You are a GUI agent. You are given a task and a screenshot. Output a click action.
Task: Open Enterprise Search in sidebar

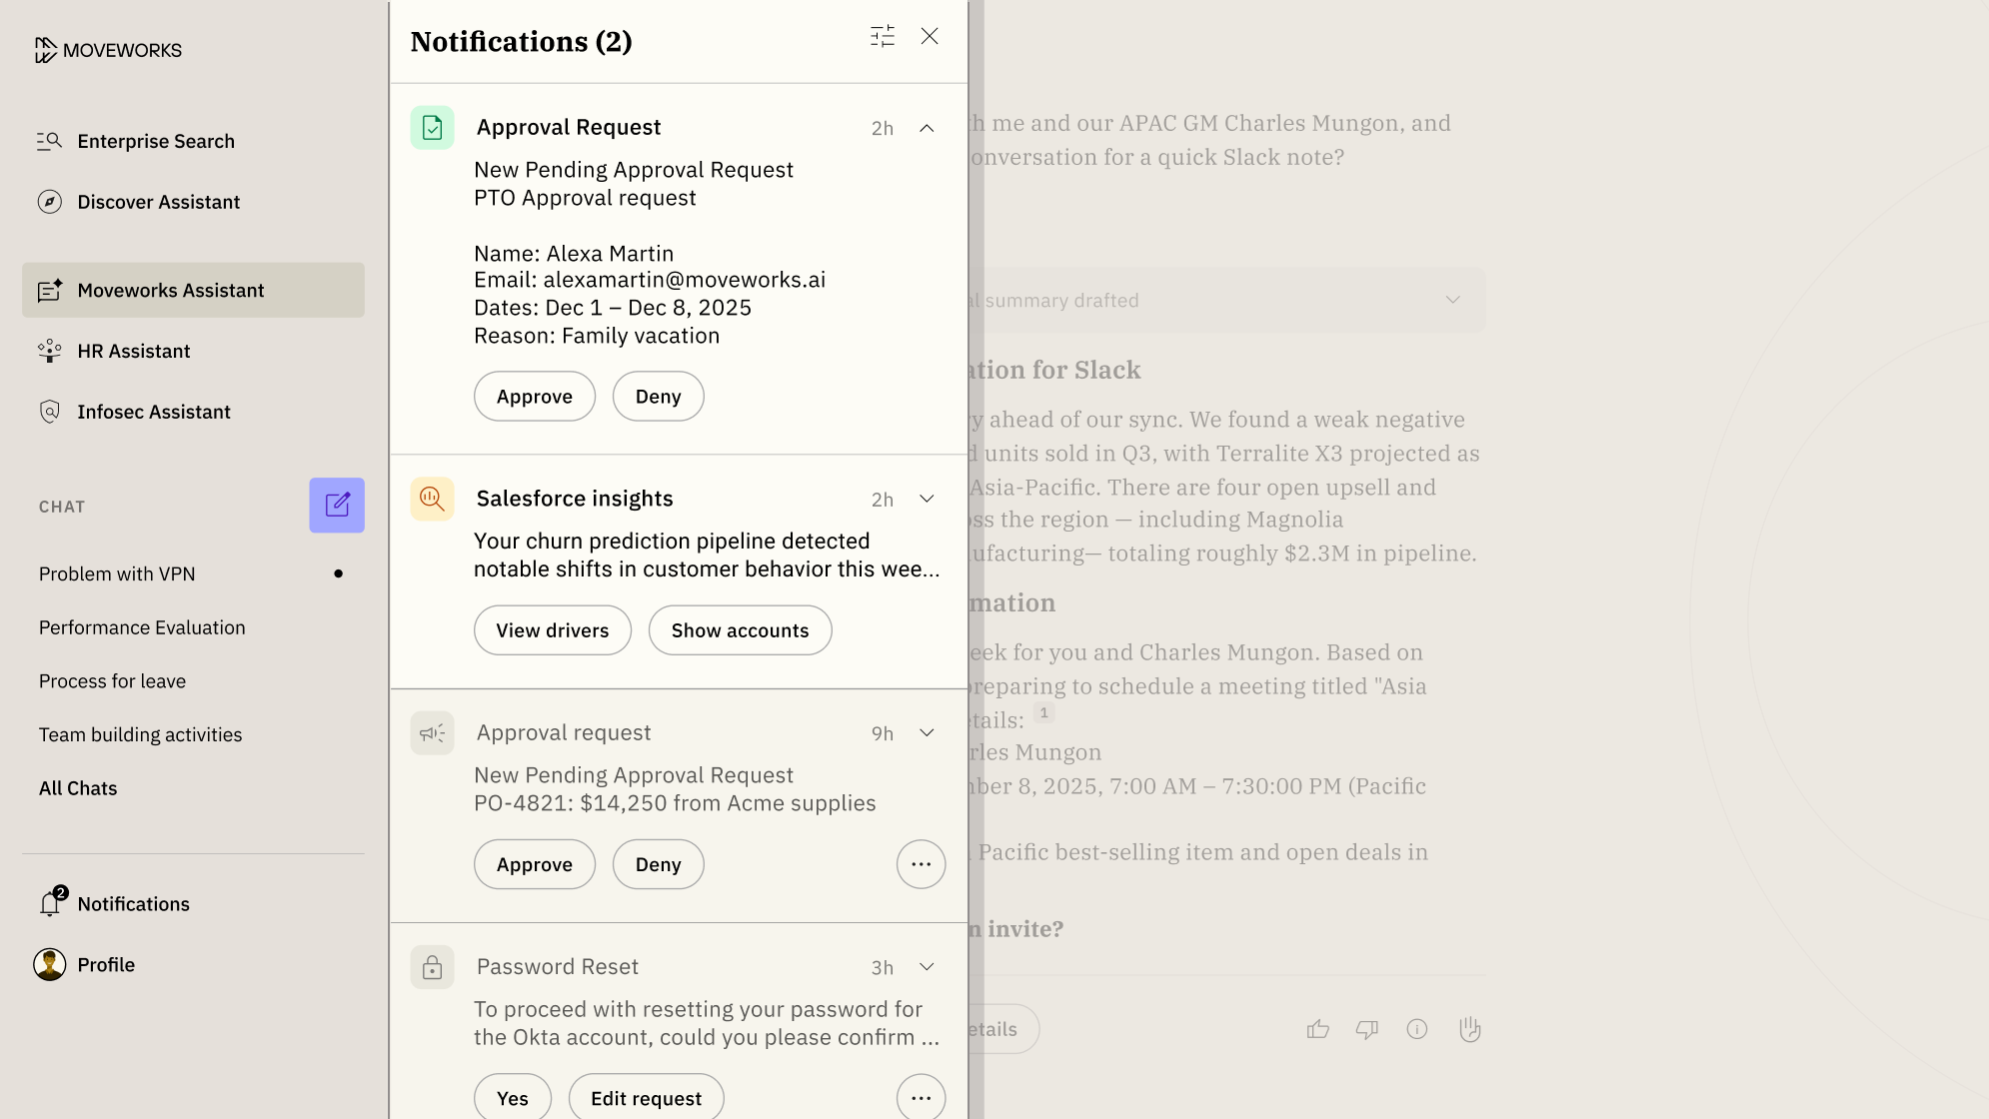(x=155, y=141)
